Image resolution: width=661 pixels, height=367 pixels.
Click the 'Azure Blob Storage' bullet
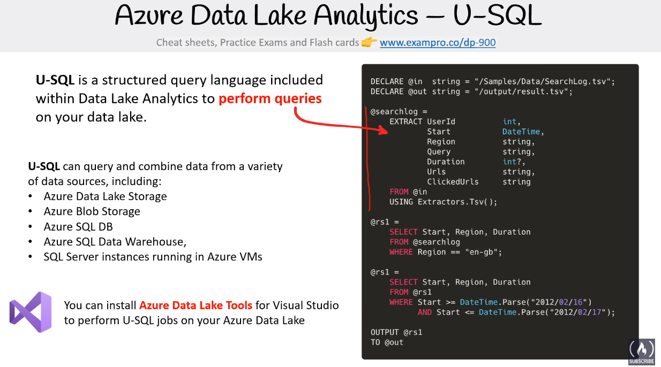coord(92,211)
